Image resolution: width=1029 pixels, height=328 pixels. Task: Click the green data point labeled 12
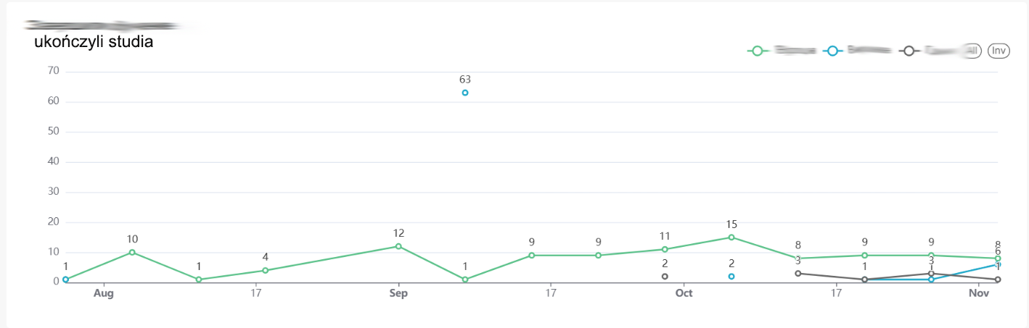point(398,246)
